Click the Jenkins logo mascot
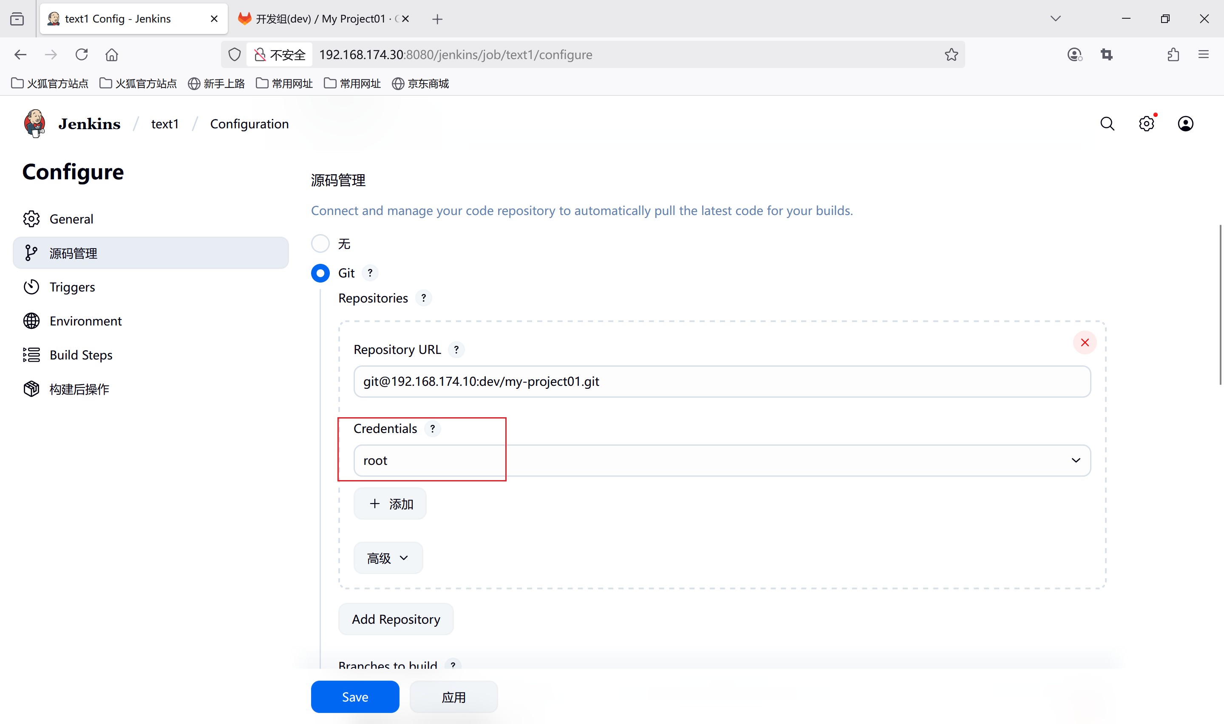The width and height of the screenshot is (1224, 724). (34, 124)
